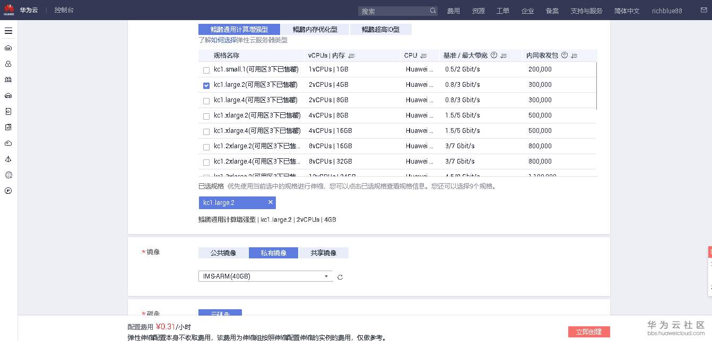712x341 pixels.
Task: Open the IMS-ARM(40GB) image dropdown
Action: (x=326, y=276)
